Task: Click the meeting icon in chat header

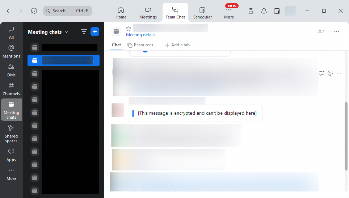Action: (x=116, y=31)
